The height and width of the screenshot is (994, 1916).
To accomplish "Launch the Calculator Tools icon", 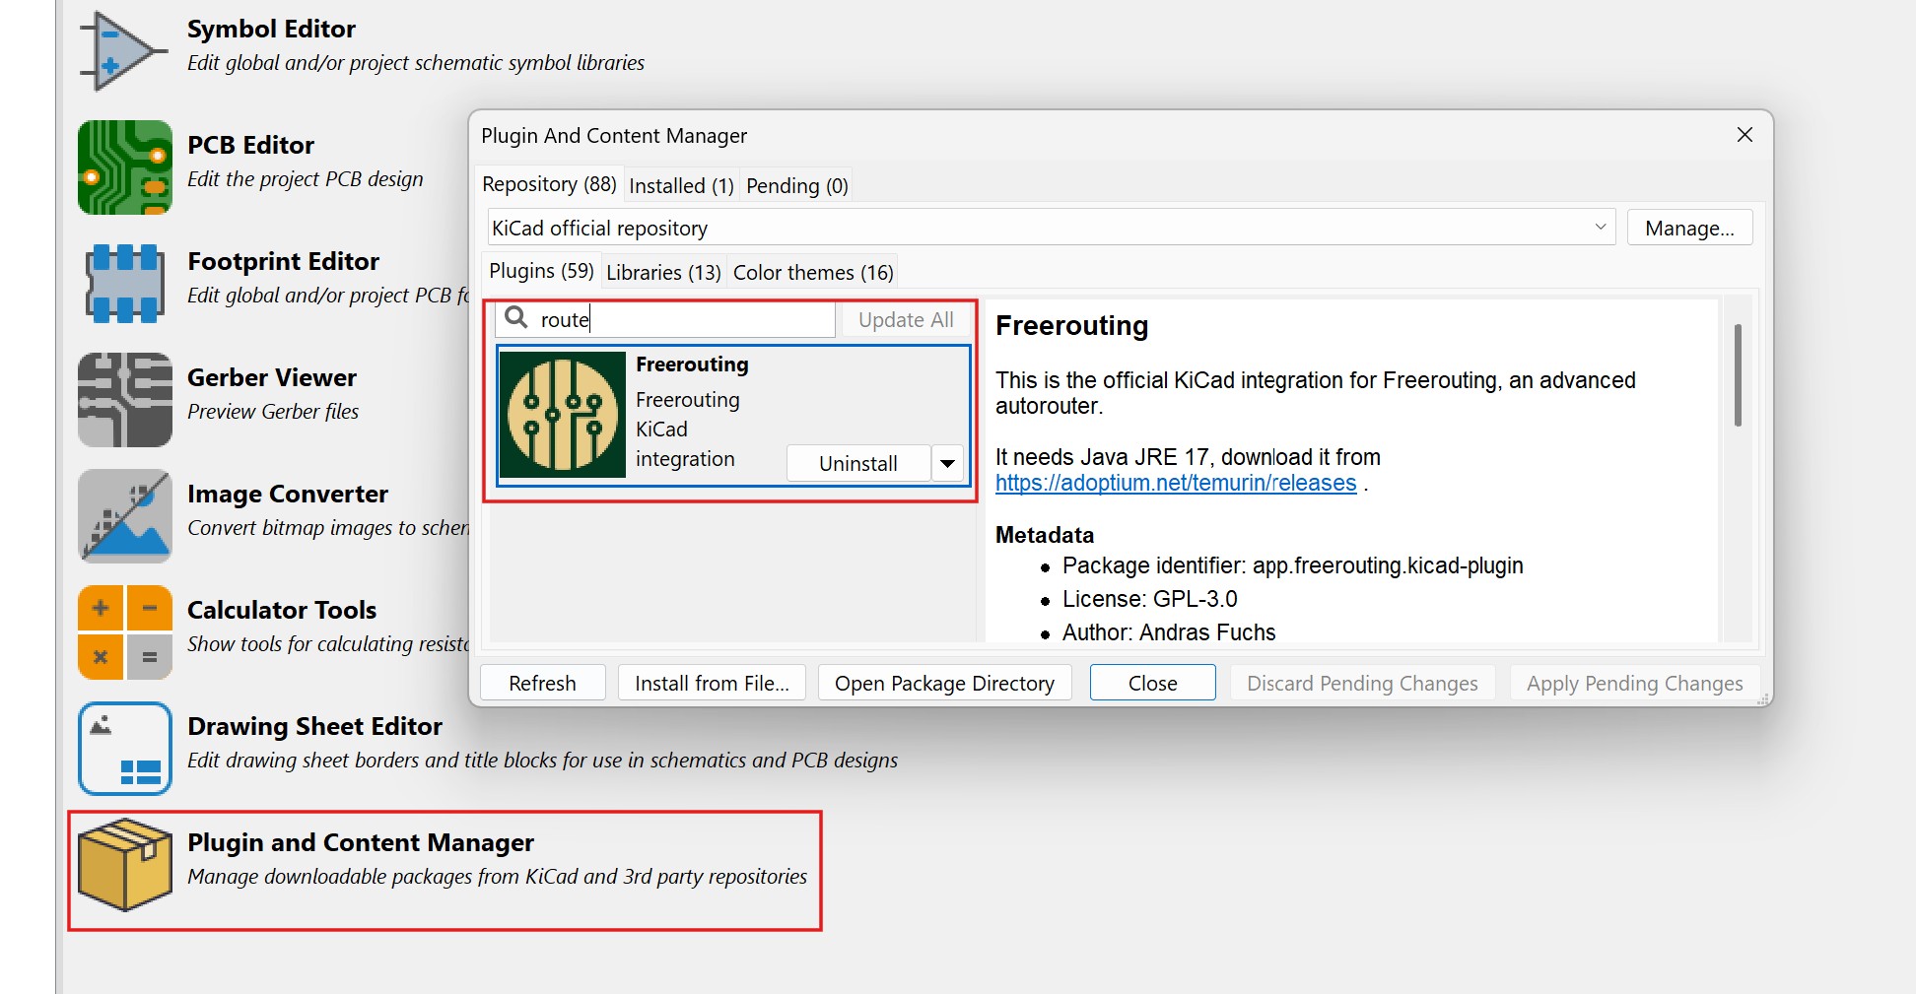I will point(125,632).
